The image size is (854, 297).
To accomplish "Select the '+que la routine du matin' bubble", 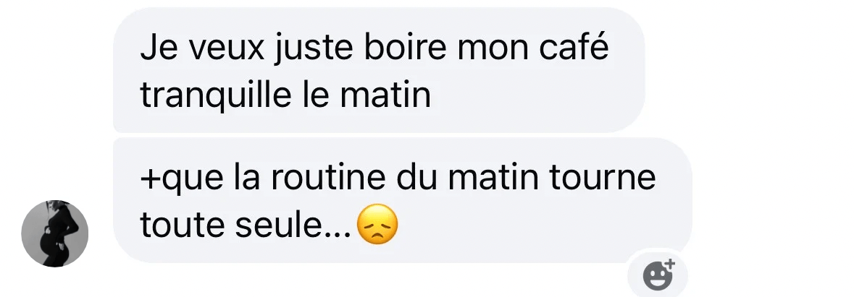I will [x=403, y=200].
